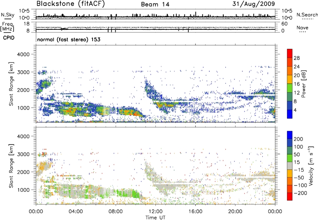
Task: Click the gray segment of Velocity colorbar
Action: [290, 166]
